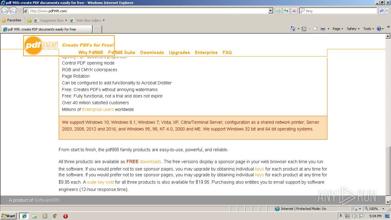Click the search magnifier button
Screen dimensions: 391x220
[x=381, y=11]
